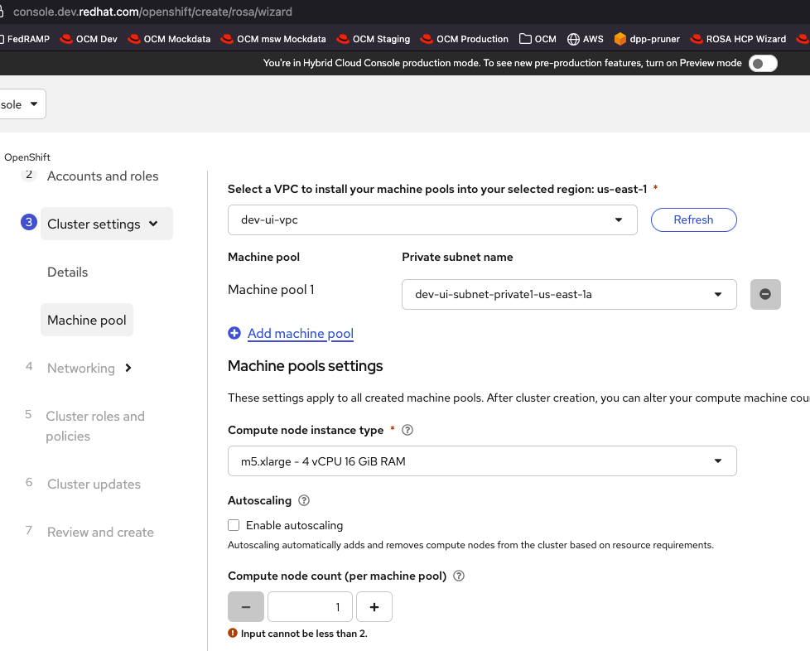The image size is (810, 651).
Task: Click the compute node count input field
Action: tap(310, 607)
